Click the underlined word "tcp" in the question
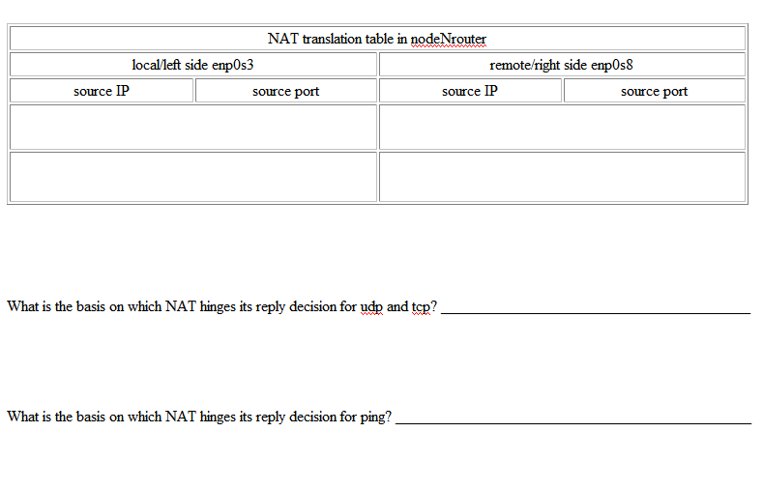The width and height of the screenshot is (763, 490). (421, 307)
